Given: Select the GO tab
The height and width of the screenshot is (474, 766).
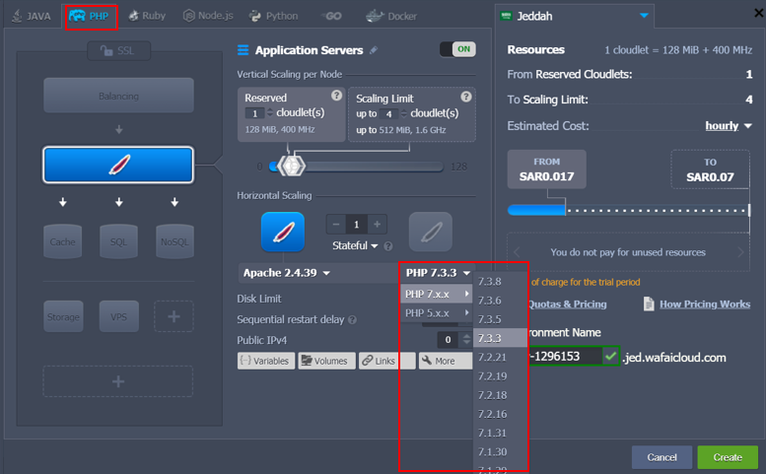Looking at the screenshot, I should (x=331, y=16).
